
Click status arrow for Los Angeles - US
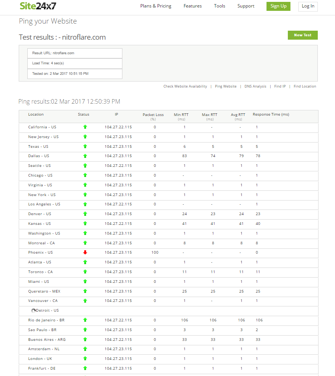(85, 204)
